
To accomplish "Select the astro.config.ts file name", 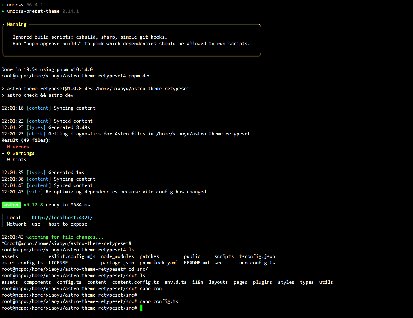I will coord(22,263).
